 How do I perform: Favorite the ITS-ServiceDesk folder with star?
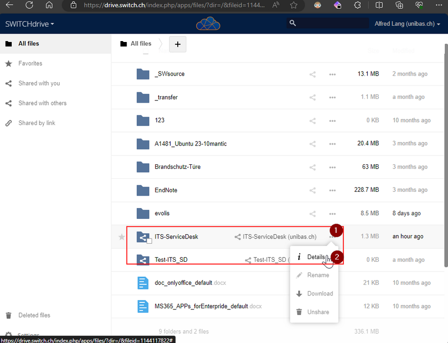click(122, 237)
